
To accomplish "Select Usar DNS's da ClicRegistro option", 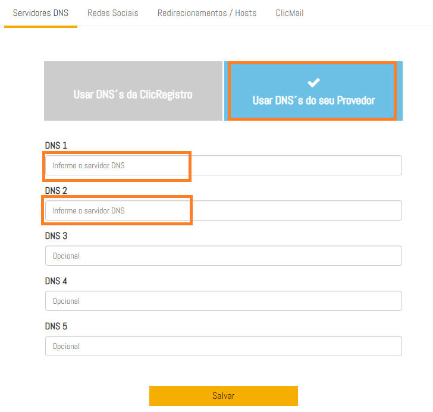I will pos(133,95).
